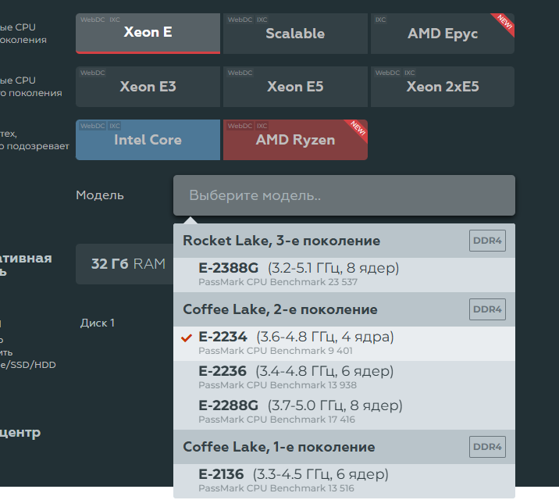
Task: Click 'PassMark CPU Benchmark 13 938' text
Action: [277, 385]
